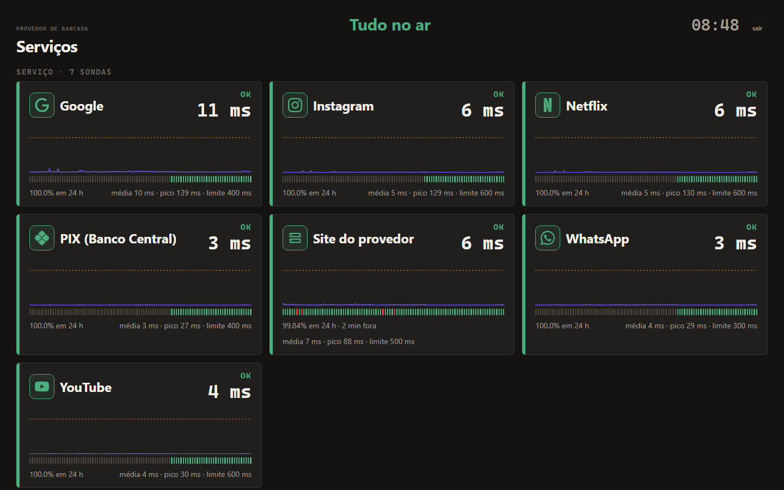Viewport: 784px width, 490px height.
Task: Click the YouTube play icon
Action: (x=42, y=387)
